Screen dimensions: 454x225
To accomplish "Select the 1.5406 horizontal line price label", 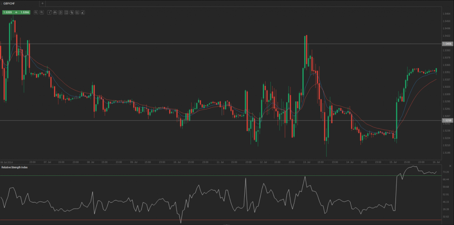I will [447, 44].
